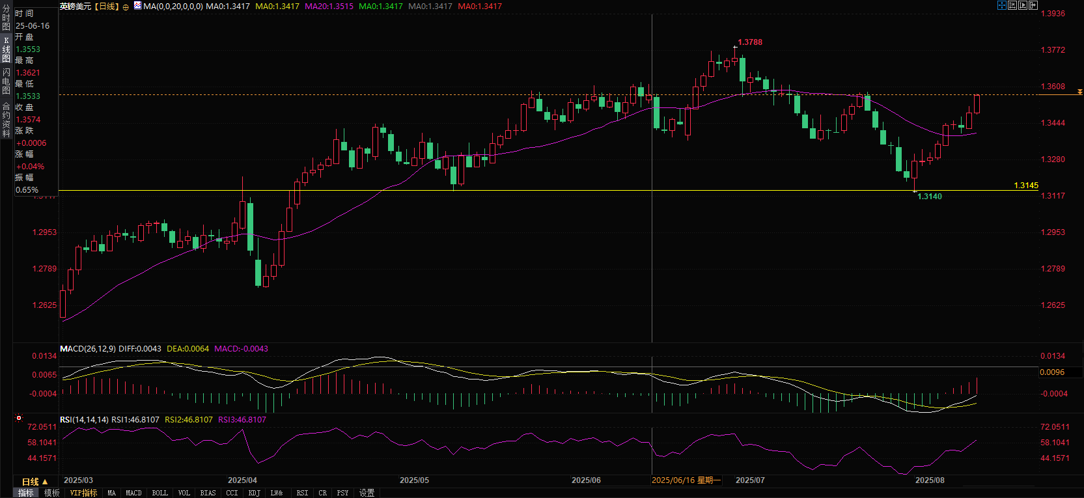Click the MA(0,0,20,0,0,0) parameter label
Viewport: 1084px width, 498px height.
[173, 6]
